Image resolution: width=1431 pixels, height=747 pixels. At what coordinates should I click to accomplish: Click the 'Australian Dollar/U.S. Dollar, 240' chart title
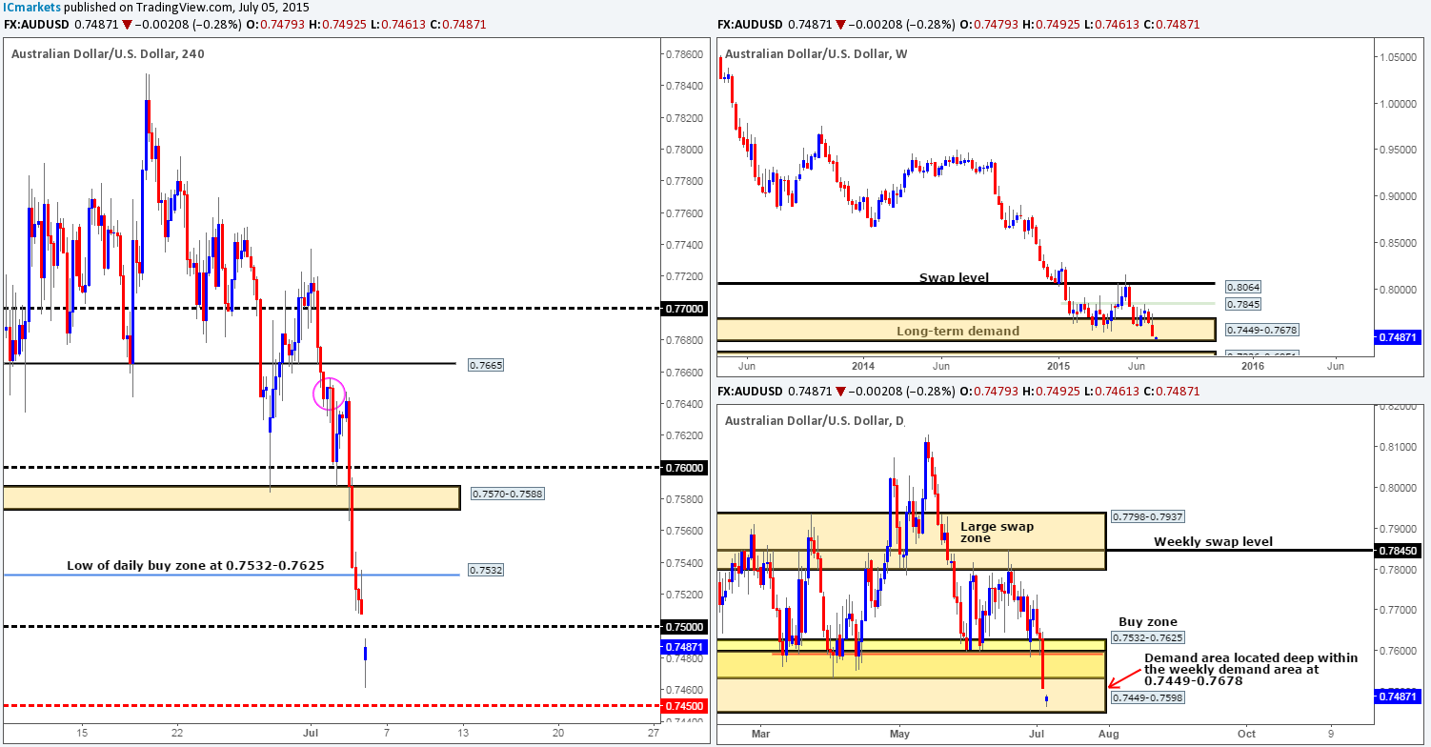108,53
